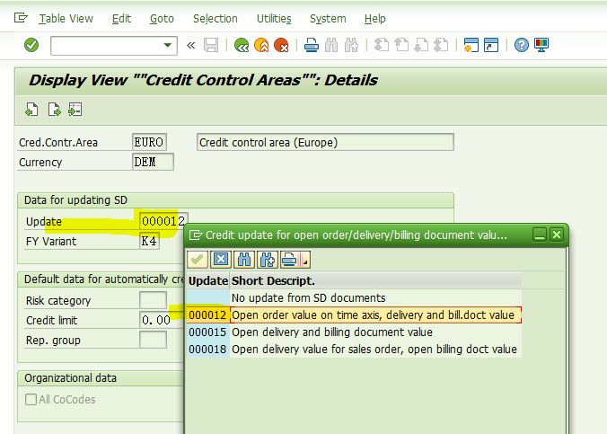Open the Goto menu
Viewport: 607px width, 434px height.
tap(162, 19)
